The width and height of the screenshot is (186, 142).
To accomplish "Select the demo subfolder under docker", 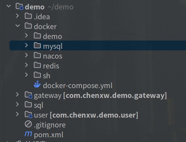I will tap(52, 36).
